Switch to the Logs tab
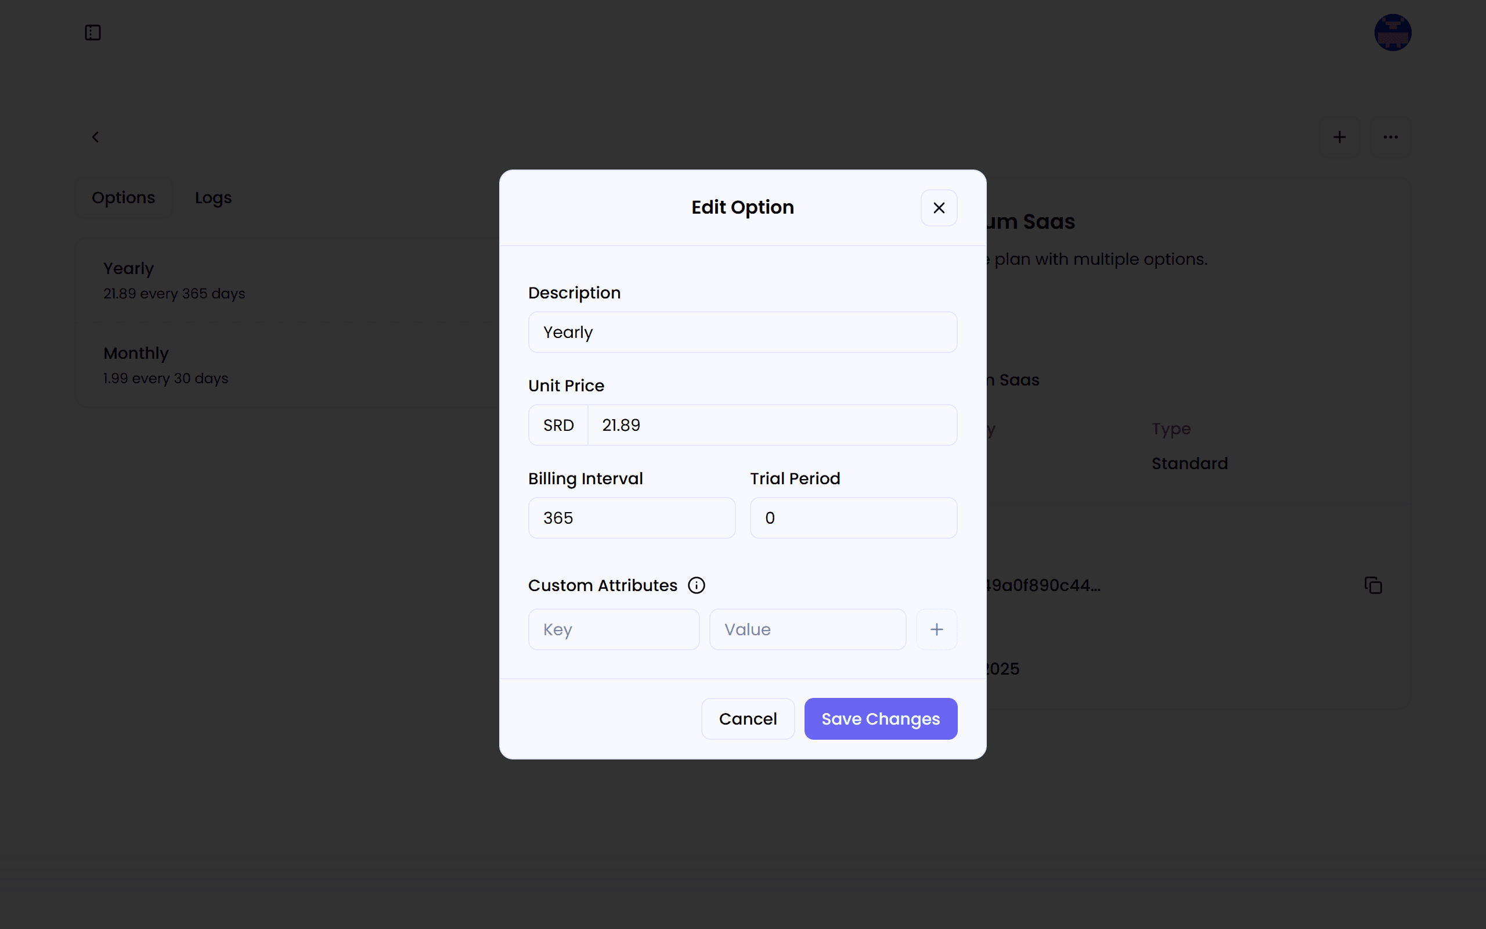 tap(212, 197)
